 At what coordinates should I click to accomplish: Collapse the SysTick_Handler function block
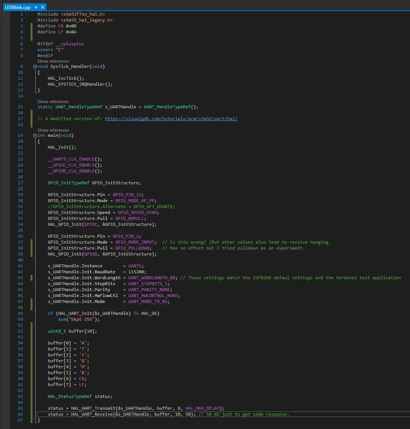(x=35, y=66)
